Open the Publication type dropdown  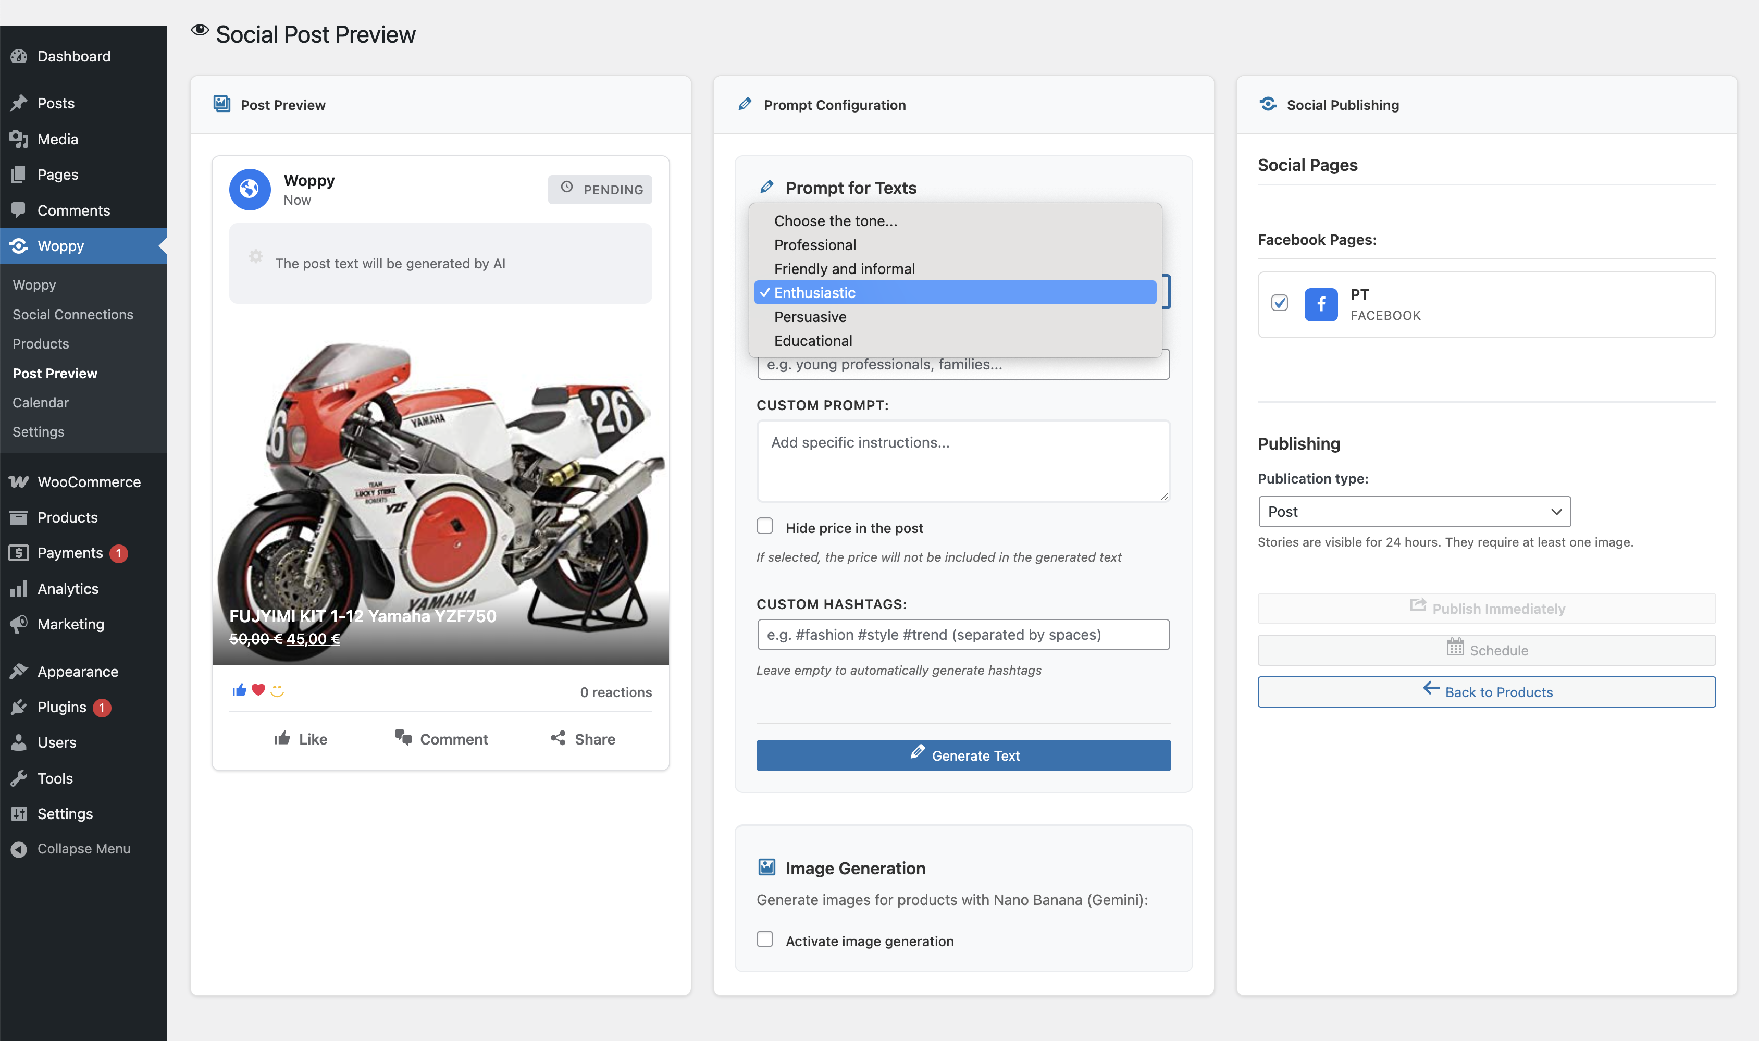point(1415,511)
